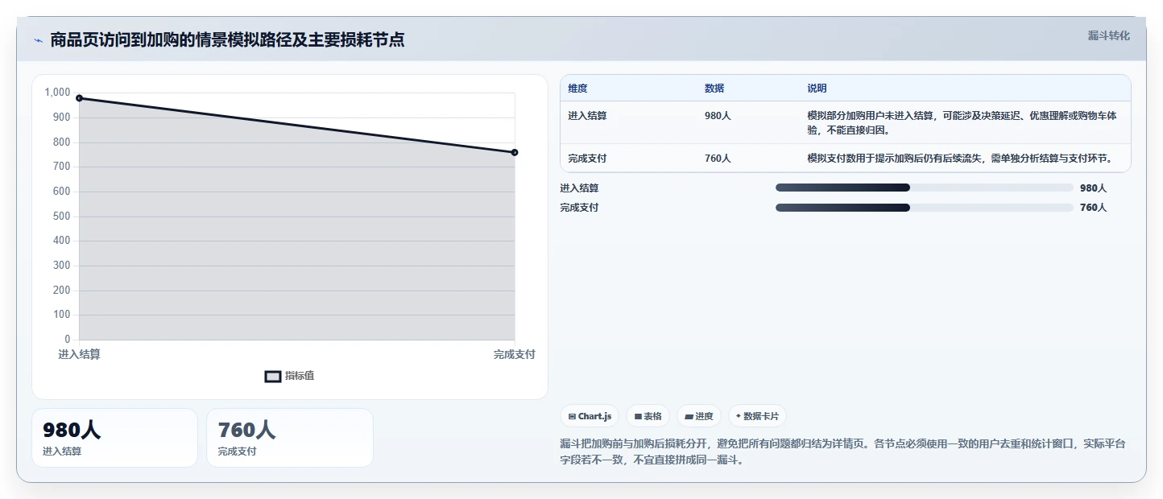This screenshot has height=499, width=1163.
Task: Click the 完成支付 progress row label
Action: coord(580,208)
